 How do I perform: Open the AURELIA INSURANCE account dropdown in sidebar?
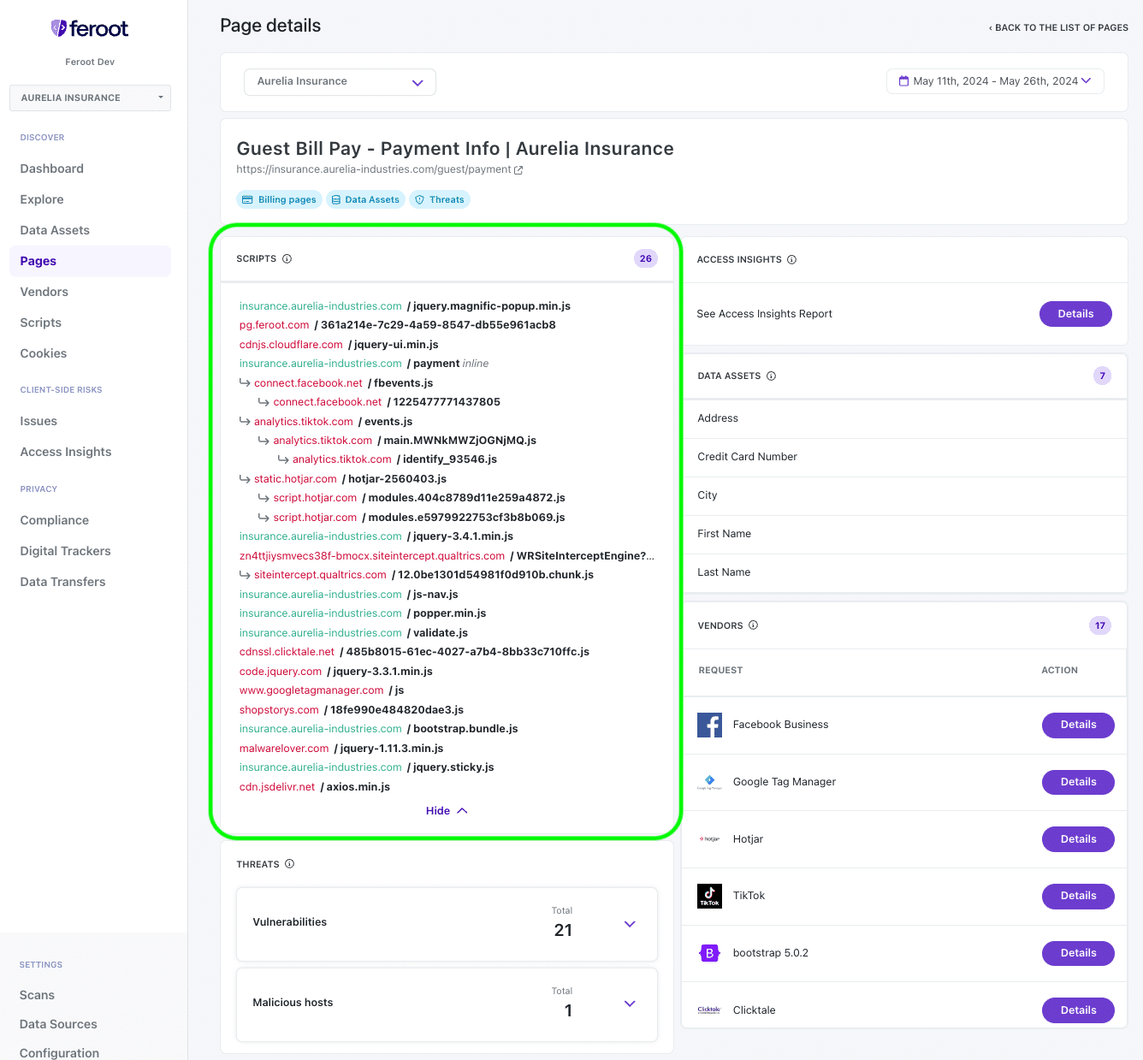[90, 98]
